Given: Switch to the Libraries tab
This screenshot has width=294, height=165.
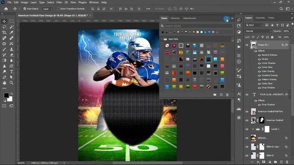Looking at the screenshot, I should (175, 18).
